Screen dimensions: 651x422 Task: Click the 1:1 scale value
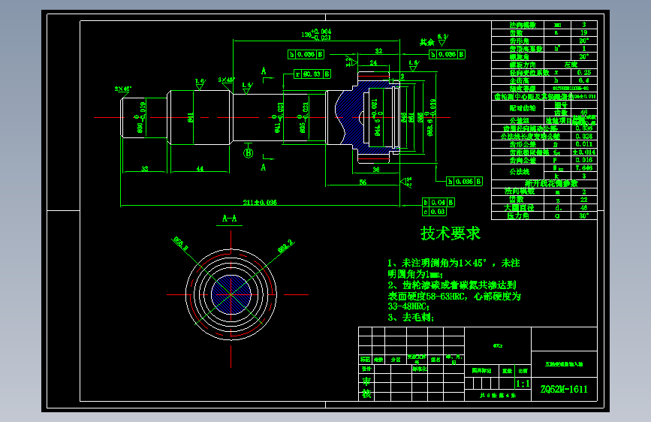pos(523,384)
